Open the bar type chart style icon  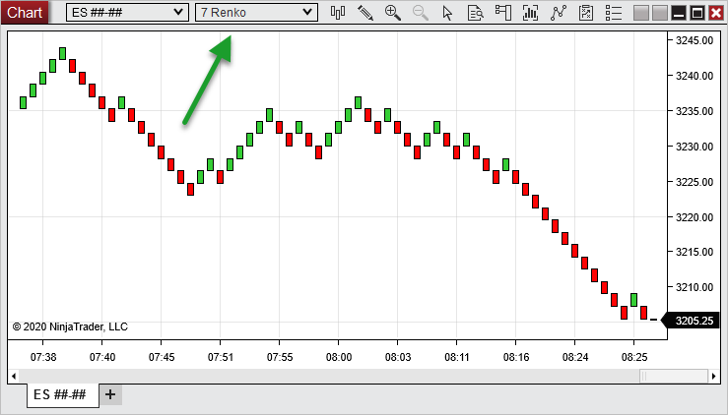[339, 13]
